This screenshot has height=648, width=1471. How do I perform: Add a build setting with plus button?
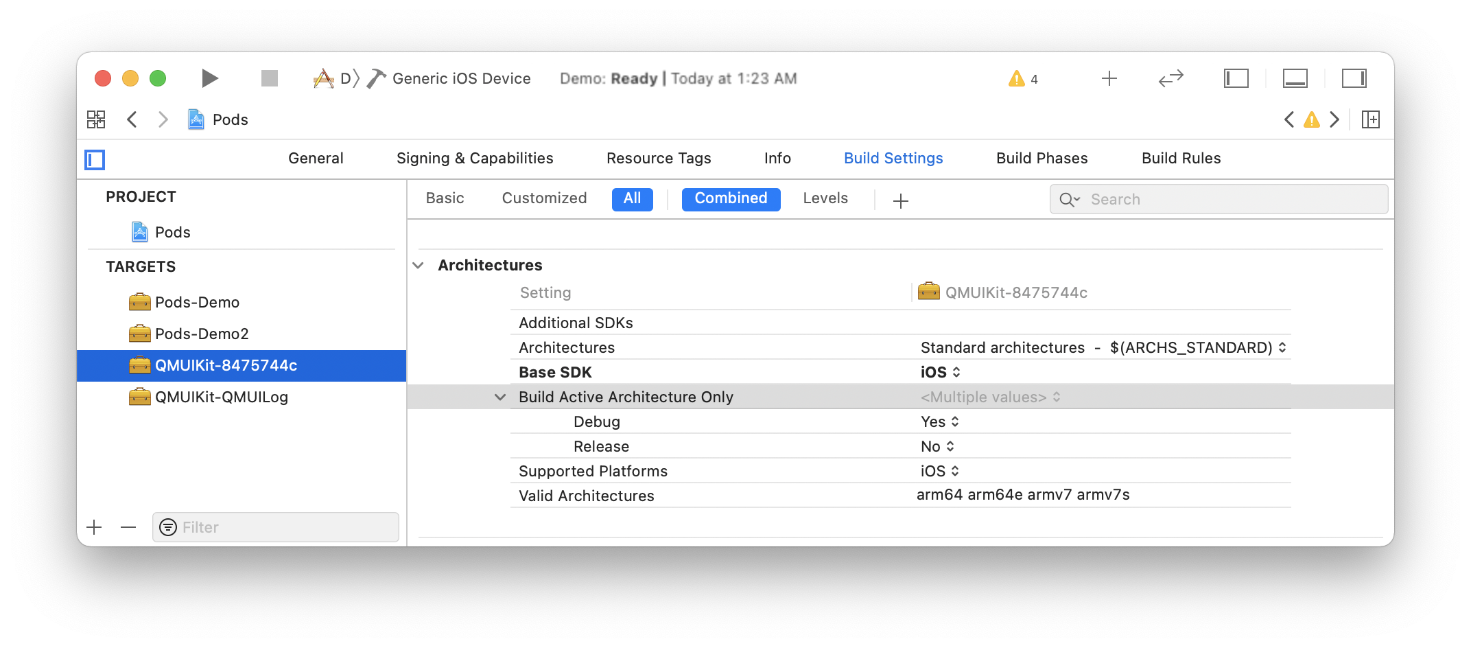tap(901, 200)
